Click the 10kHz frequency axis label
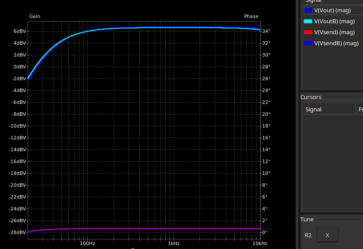363x249 pixels. tap(260, 243)
